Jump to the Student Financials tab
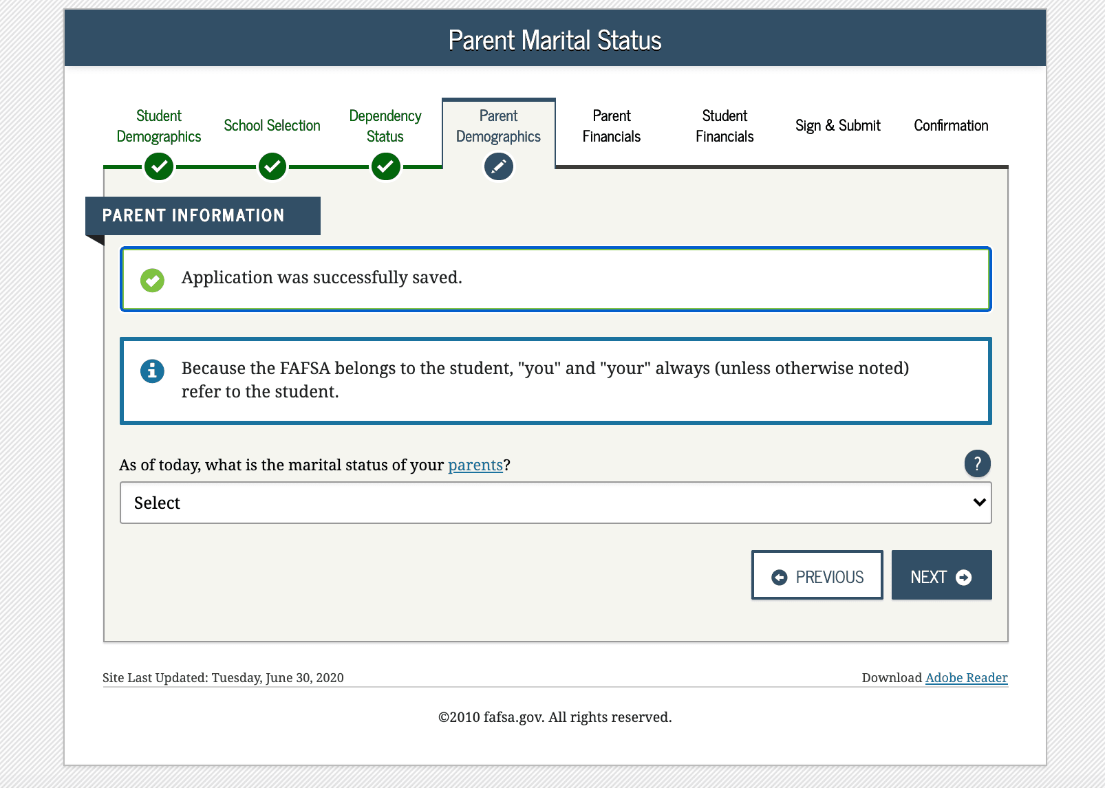The image size is (1105, 788). [x=725, y=126]
